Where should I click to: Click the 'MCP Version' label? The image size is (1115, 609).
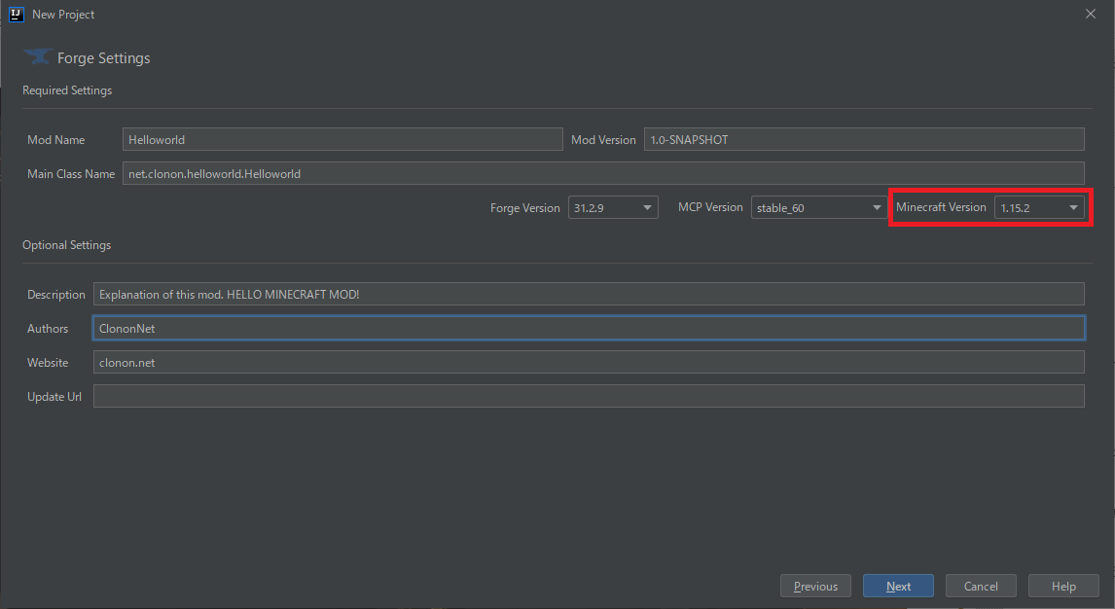pyautogui.click(x=710, y=207)
